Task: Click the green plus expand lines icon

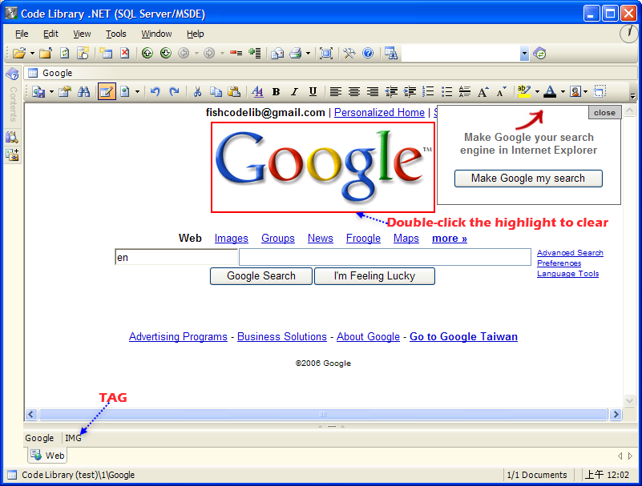Action: pyautogui.click(x=255, y=53)
